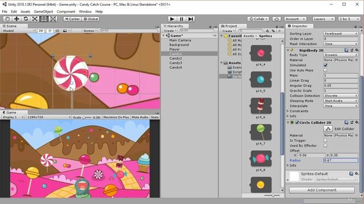Enable Is Trigger checkbox

pos(325,141)
